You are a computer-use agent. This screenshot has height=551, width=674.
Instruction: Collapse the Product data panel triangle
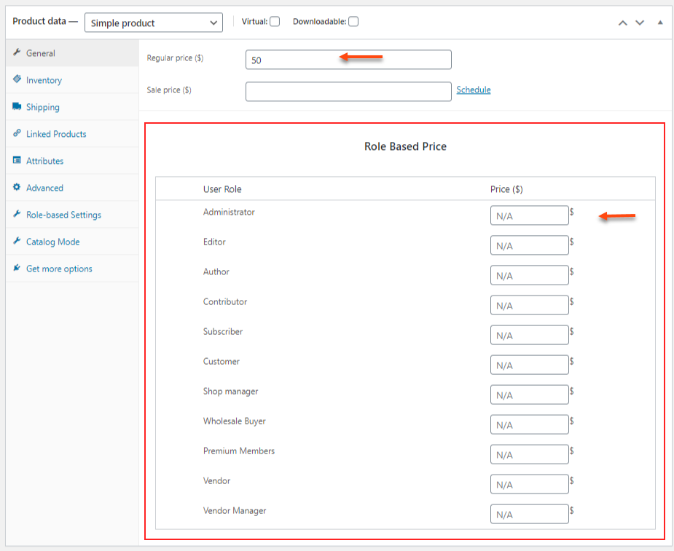pos(660,23)
